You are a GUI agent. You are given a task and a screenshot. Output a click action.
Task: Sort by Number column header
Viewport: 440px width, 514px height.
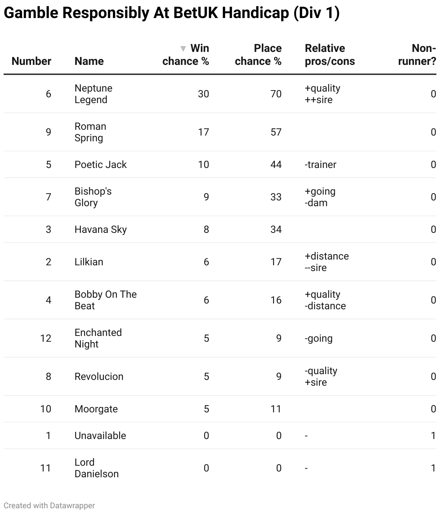tap(31, 61)
